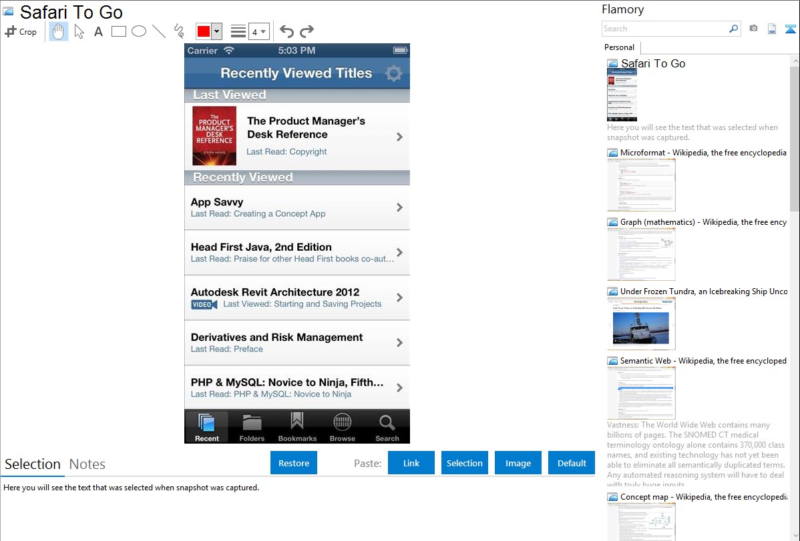Click the Default paste button
Image resolution: width=800 pixels, height=541 pixels.
572,463
